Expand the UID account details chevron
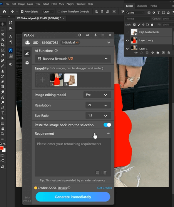 (109, 42)
